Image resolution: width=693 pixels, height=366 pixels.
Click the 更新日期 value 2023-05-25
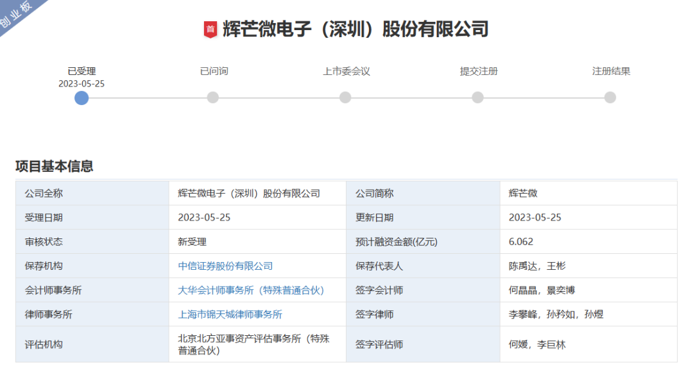[535, 218]
